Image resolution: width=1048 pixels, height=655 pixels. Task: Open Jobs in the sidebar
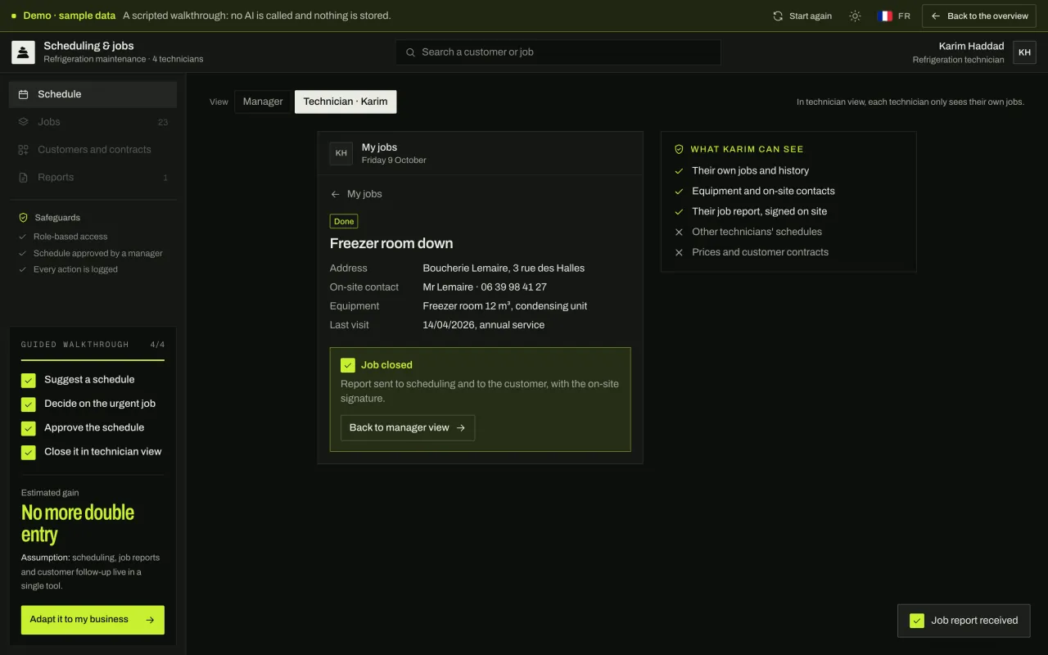pyautogui.click(x=93, y=122)
